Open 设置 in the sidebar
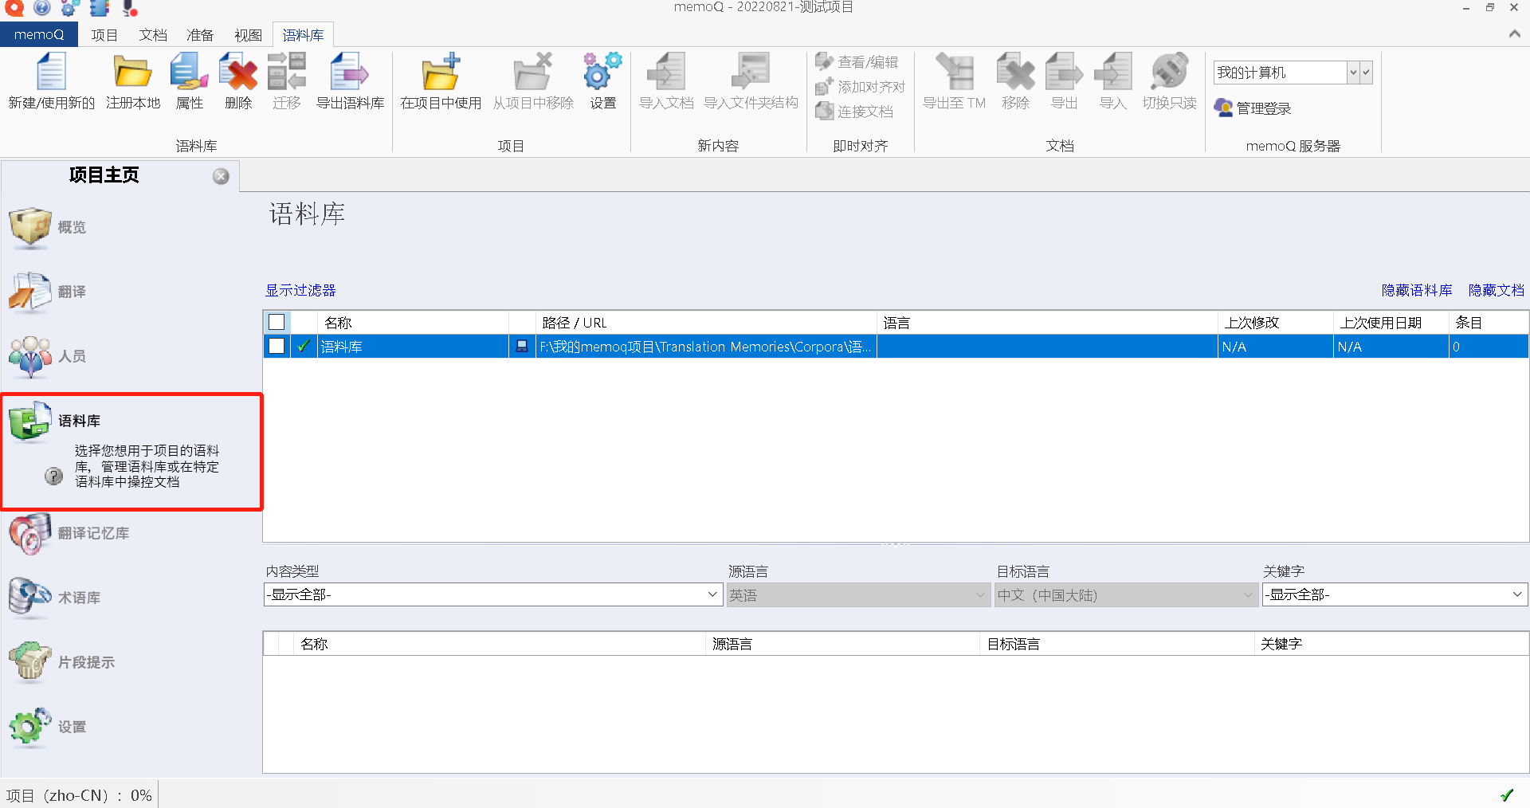This screenshot has height=808, width=1530. click(48, 727)
